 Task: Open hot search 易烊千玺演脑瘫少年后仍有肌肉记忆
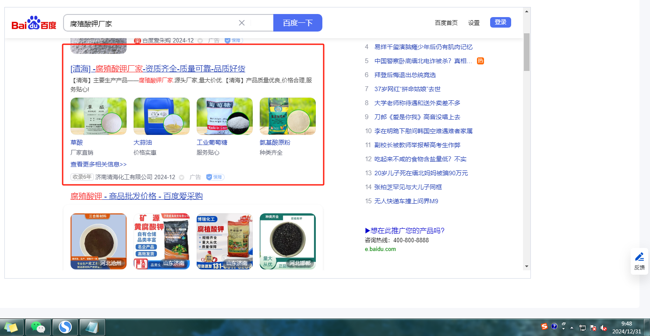click(x=424, y=47)
